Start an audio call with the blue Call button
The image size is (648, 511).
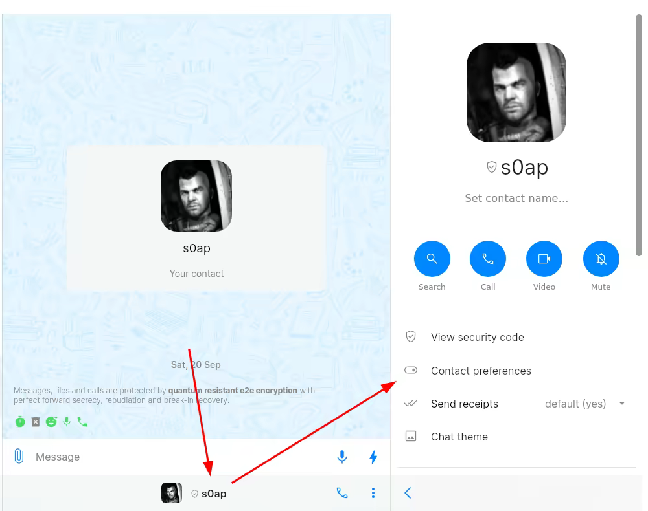pos(488,259)
